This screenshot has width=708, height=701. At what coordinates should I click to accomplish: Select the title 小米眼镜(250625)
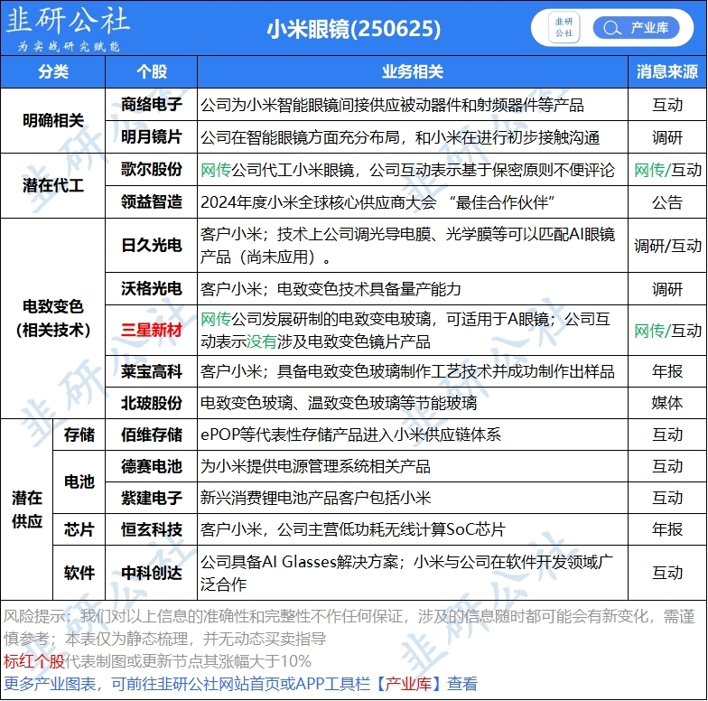(x=354, y=29)
